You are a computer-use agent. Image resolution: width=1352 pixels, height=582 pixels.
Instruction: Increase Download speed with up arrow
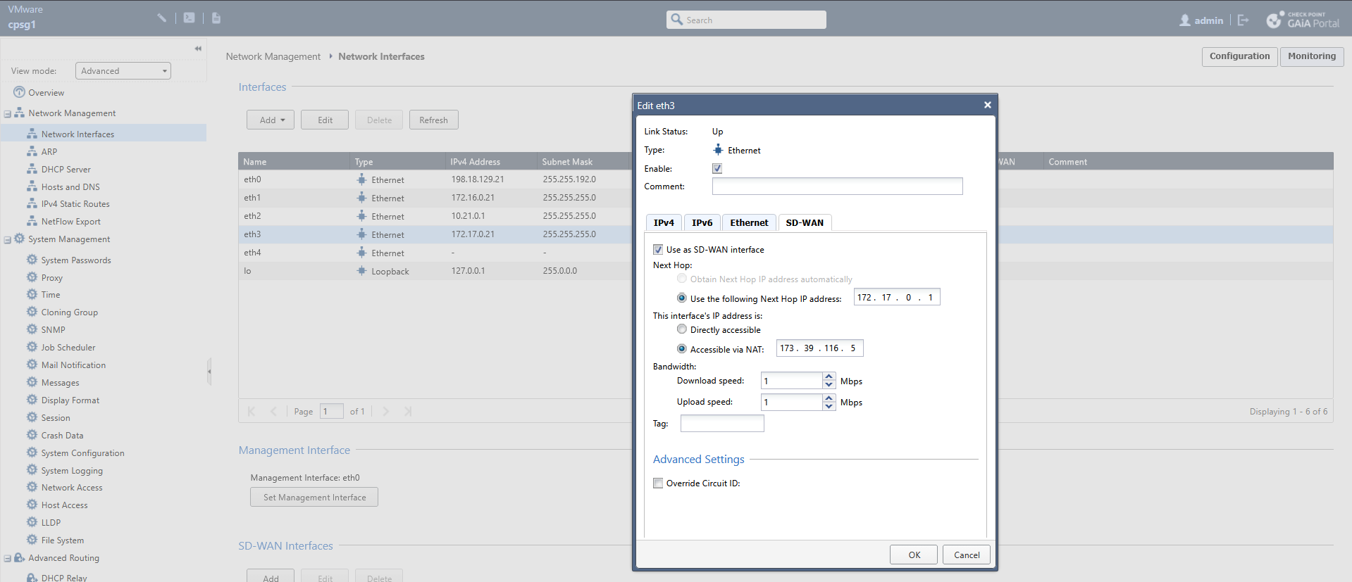click(829, 377)
